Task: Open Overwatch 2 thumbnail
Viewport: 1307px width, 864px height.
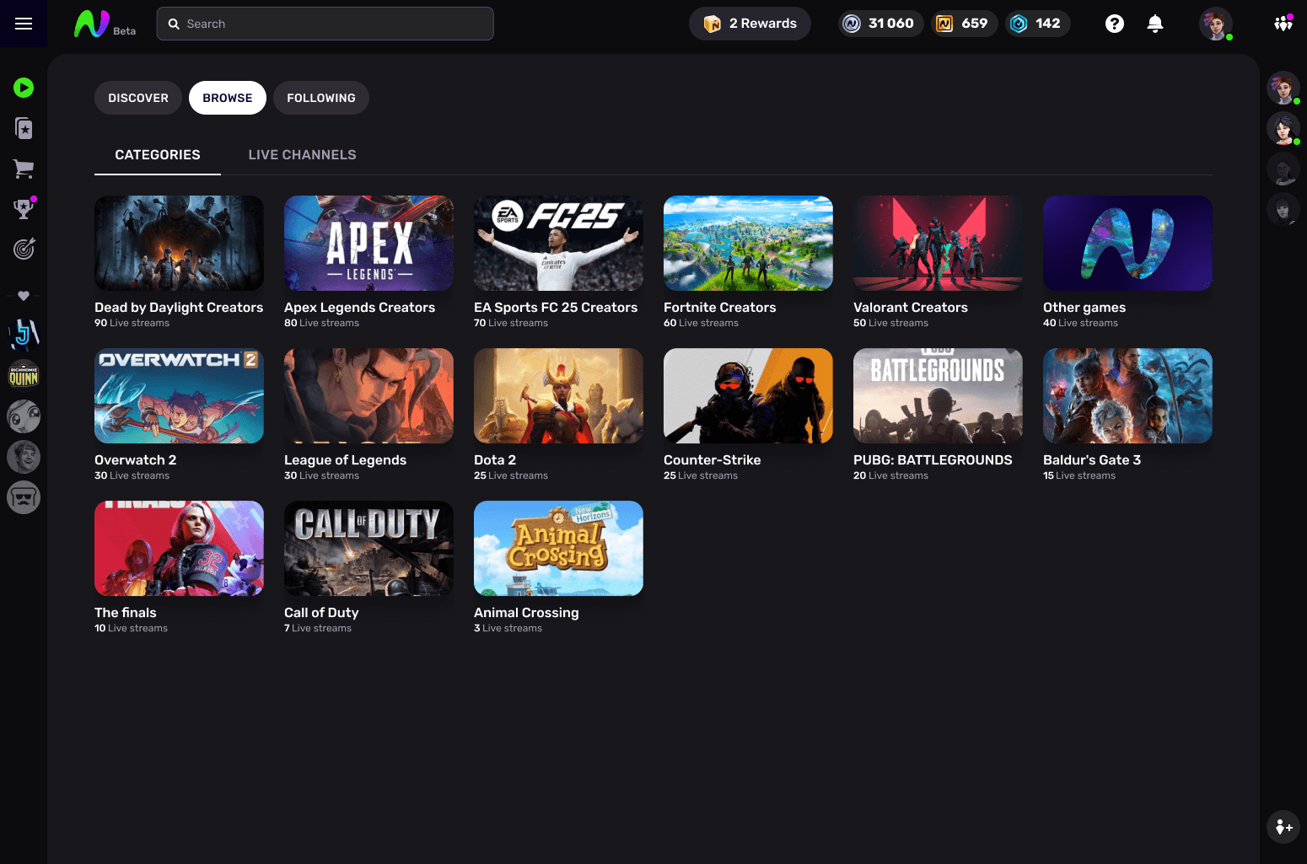Action: click(179, 396)
